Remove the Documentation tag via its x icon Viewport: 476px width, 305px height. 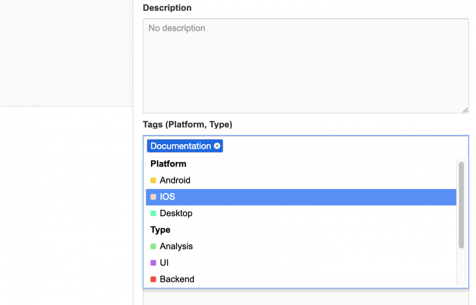(x=217, y=146)
